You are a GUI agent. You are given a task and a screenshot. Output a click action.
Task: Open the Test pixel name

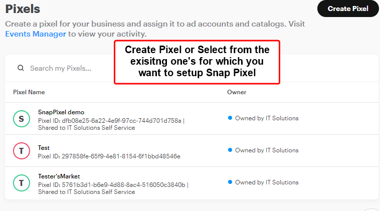44,148
